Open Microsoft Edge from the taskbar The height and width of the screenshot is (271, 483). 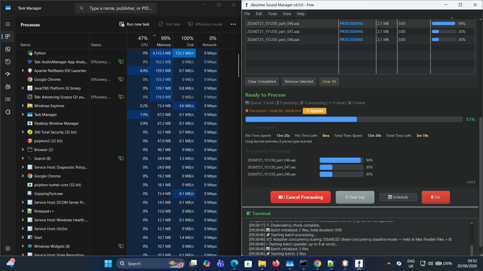(234, 263)
